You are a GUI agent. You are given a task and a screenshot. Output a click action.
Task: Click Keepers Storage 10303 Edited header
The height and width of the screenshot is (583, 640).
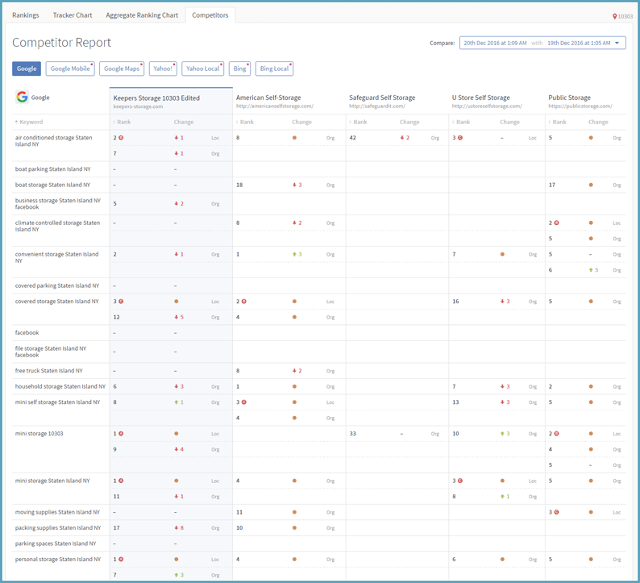point(156,98)
